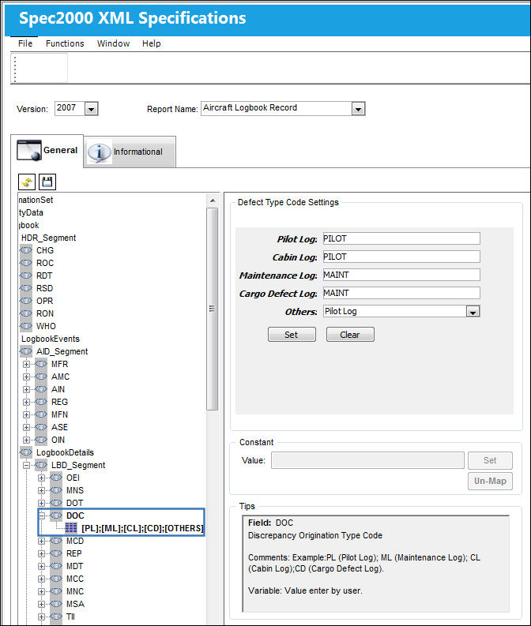The image size is (531, 626).
Task: Expand the AIN tree node
Action: [x=26, y=389]
